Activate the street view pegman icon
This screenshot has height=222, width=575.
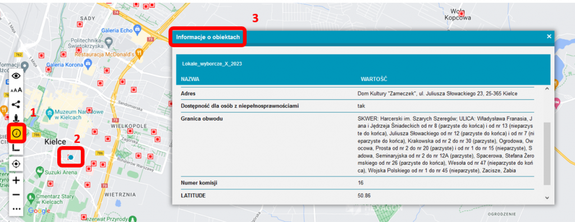[x=16, y=118]
